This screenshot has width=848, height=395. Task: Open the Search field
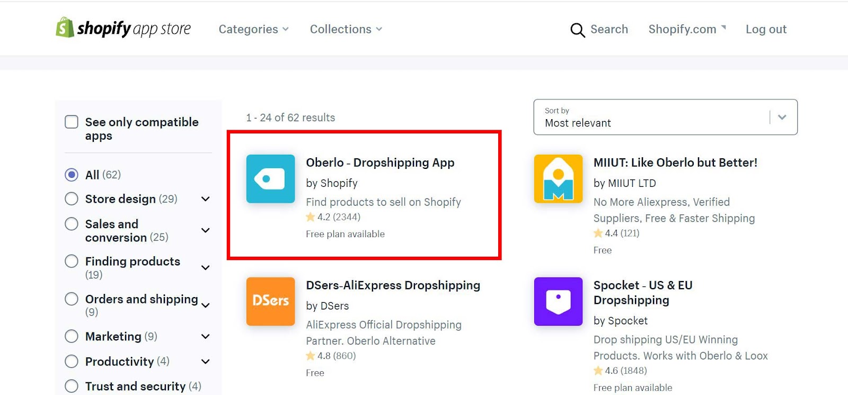[x=599, y=30]
